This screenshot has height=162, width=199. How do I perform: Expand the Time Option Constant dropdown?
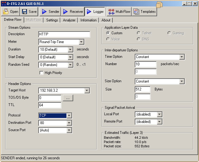(x=182, y=57)
